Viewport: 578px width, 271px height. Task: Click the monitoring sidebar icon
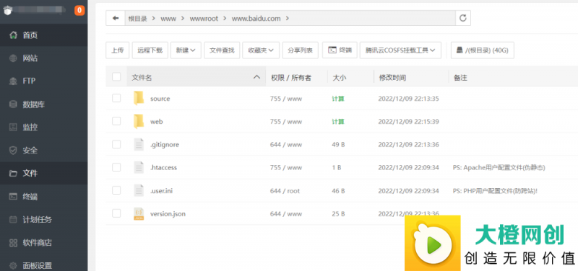coord(13,128)
